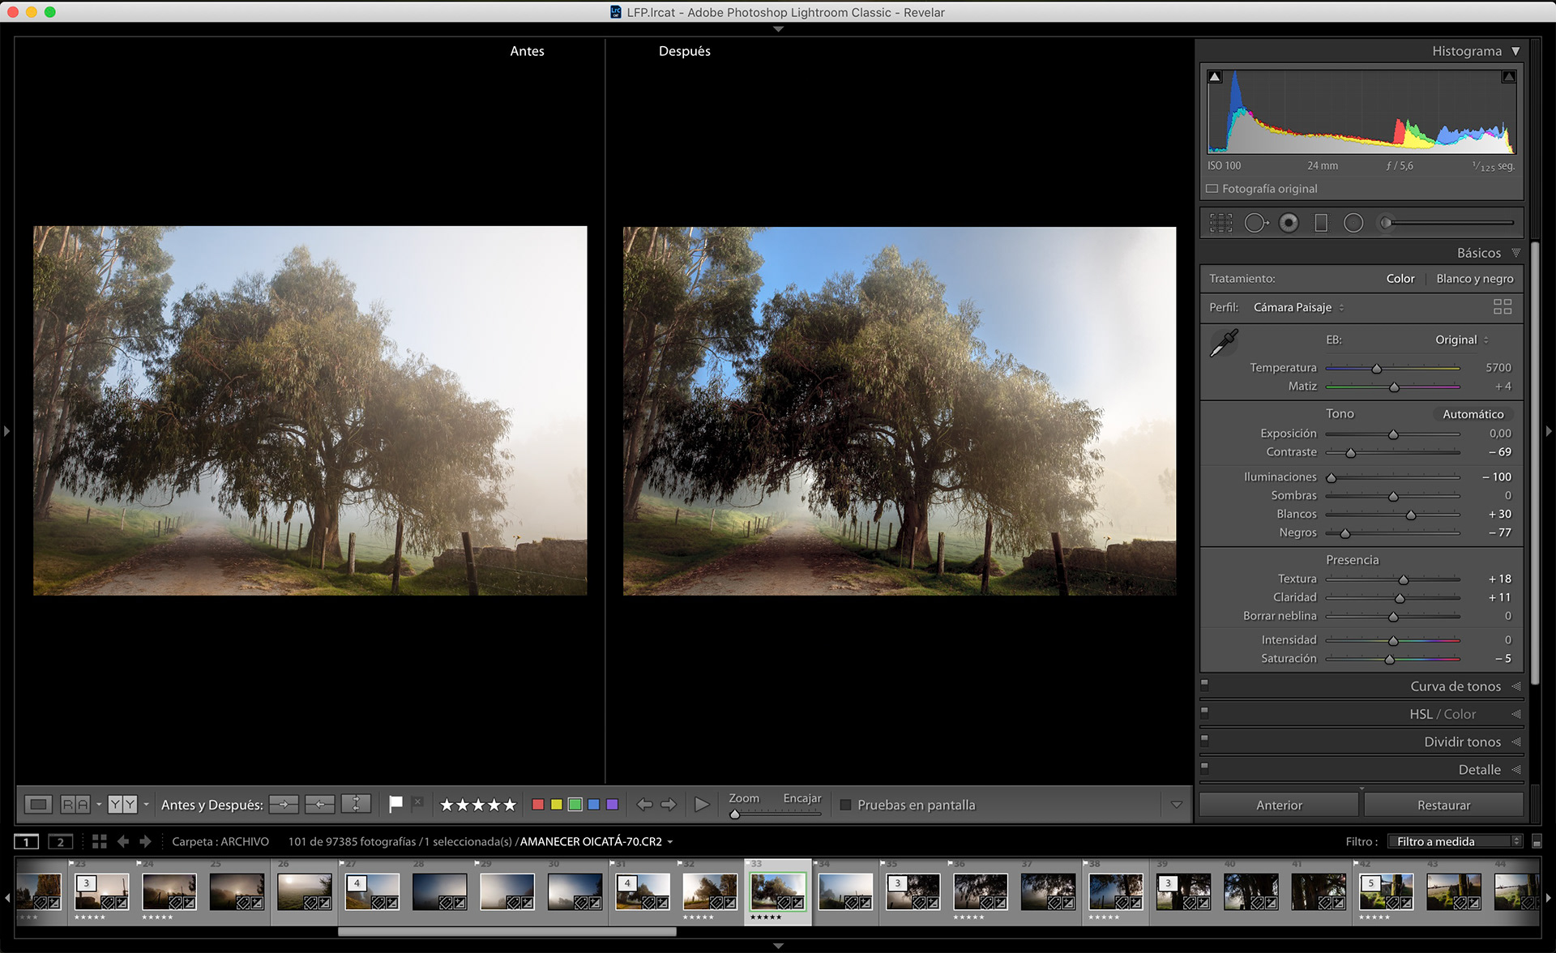Open the profile browser grid icon

tap(1503, 306)
